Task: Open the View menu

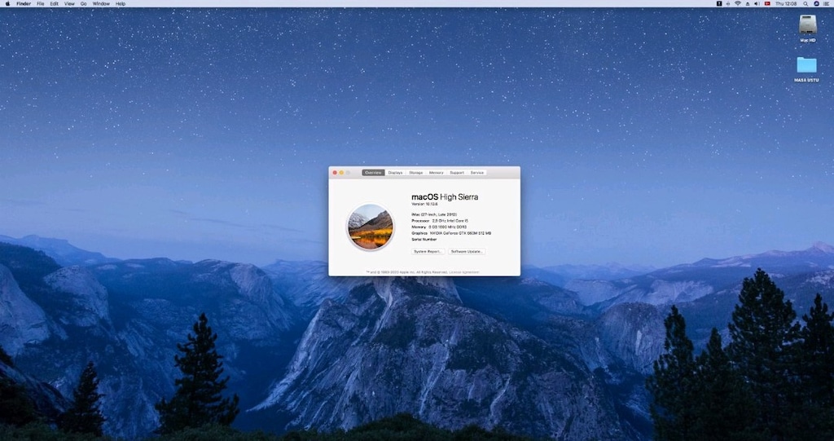Action: coord(69,4)
